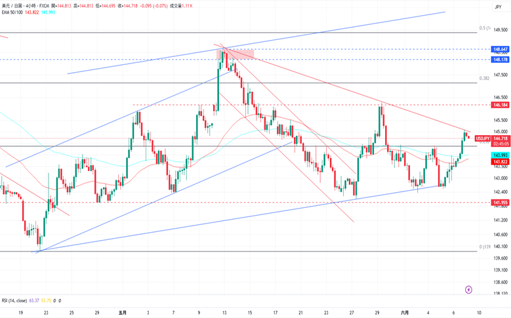
Task: Click the RSI value 53.75
Action: pos(47,300)
